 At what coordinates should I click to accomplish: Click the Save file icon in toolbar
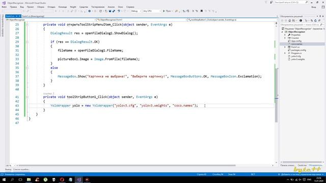[x=110, y=11]
